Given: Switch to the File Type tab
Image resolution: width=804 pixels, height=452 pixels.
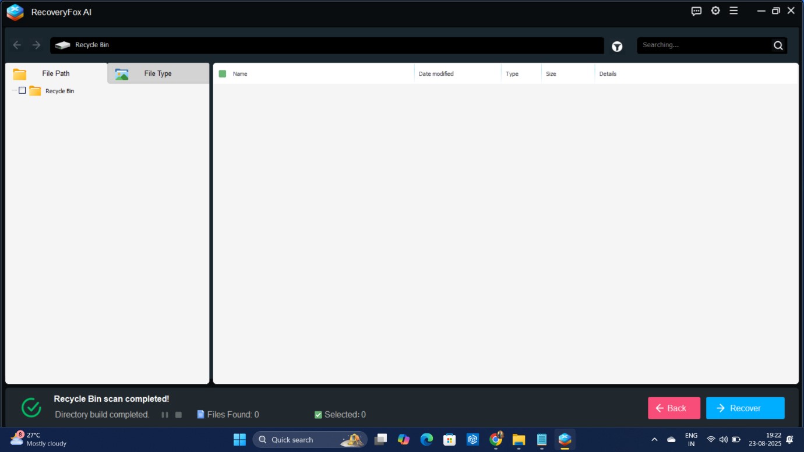Looking at the screenshot, I should tap(158, 73).
